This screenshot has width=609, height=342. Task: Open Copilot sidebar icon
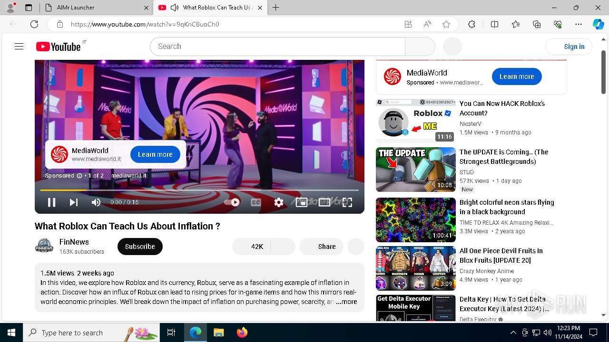click(x=598, y=24)
